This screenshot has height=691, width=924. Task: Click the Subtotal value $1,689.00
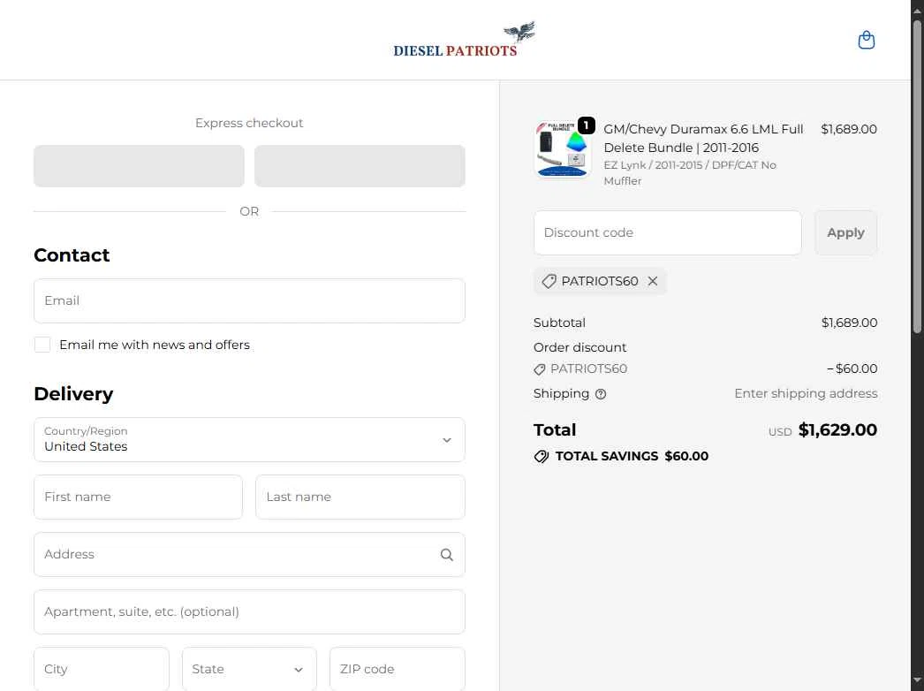849,323
